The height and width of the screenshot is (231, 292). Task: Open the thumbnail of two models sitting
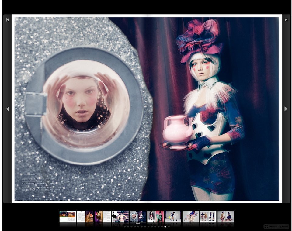[x=226, y=216]
